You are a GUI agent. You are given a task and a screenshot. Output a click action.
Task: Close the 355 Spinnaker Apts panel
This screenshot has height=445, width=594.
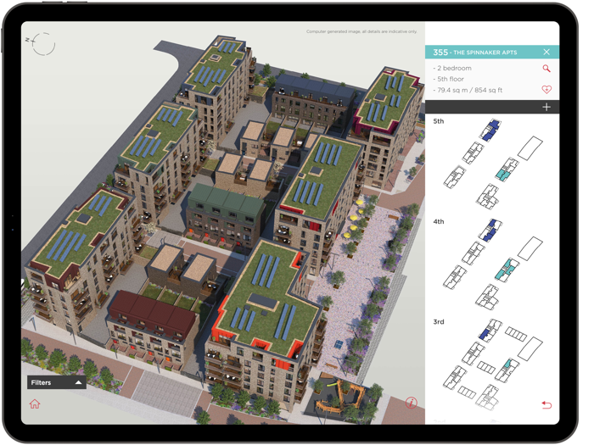click(x=546, y=53)
